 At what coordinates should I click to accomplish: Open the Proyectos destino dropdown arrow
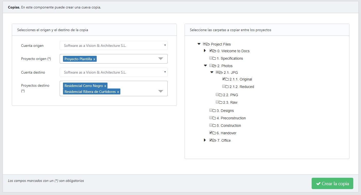point(161,91)
